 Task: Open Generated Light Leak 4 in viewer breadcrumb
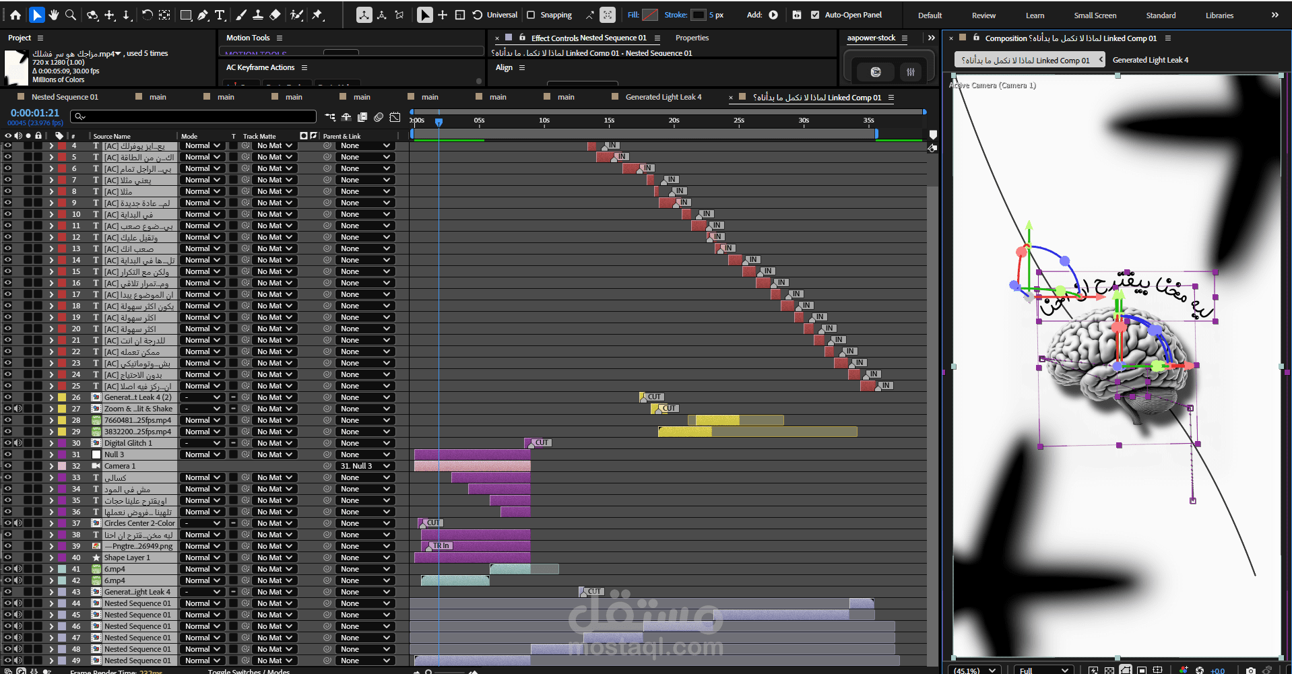tap(1151, 60)
